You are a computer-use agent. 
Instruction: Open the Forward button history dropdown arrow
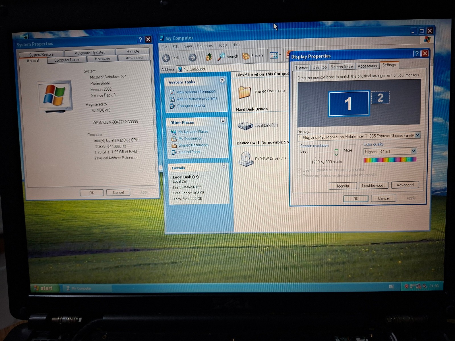click(x=200, y=57)
